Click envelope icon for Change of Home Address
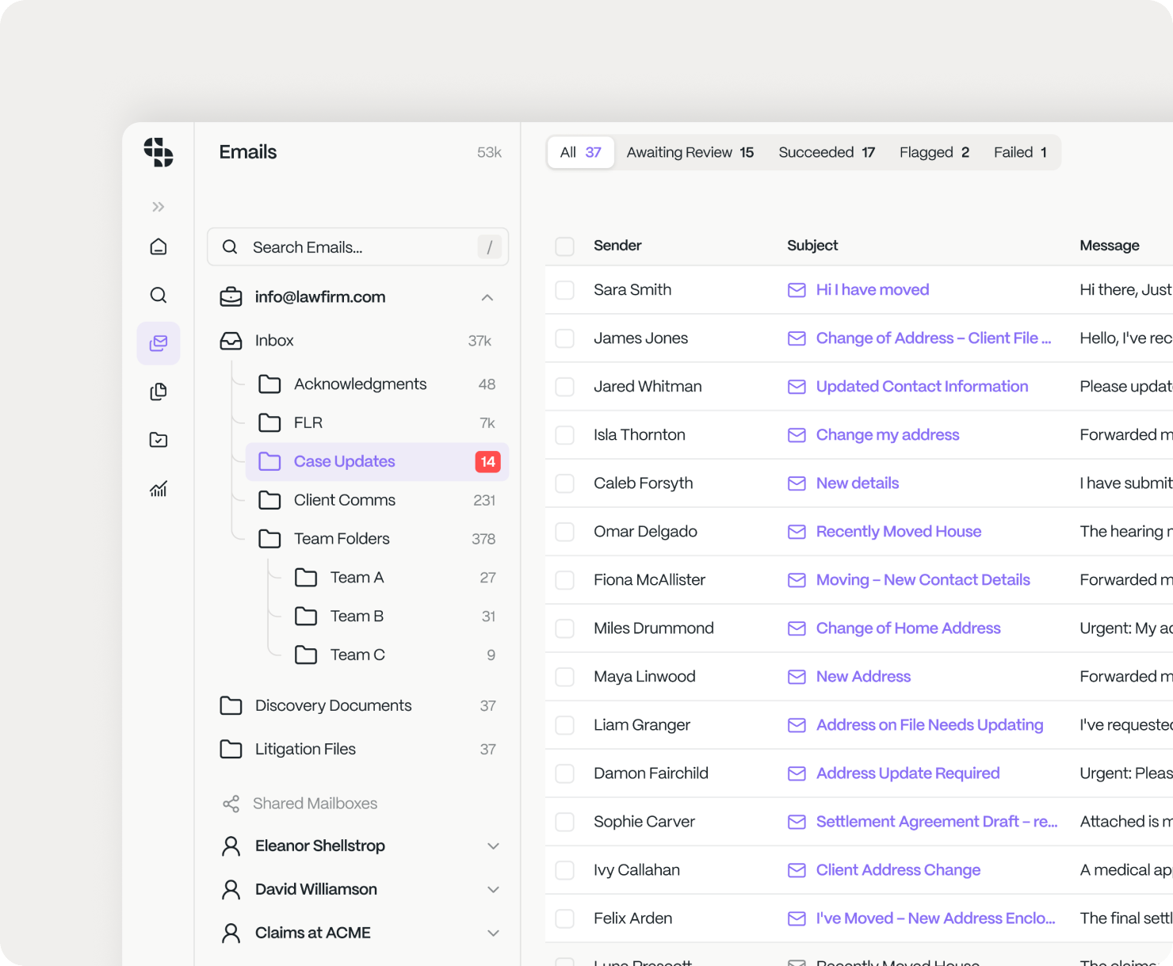This screenshot has height=966, width=1173. [x=797, y=628]
